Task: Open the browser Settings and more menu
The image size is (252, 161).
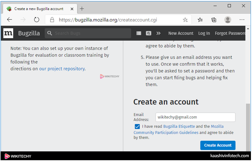Action: (x=242, y=20)
